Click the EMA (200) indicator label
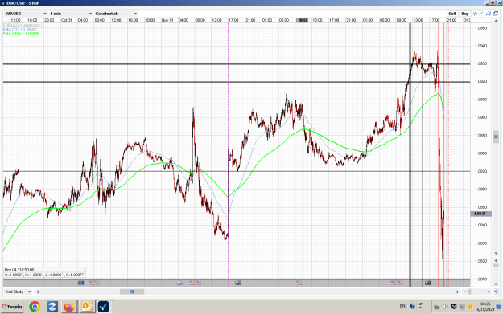 21,33
